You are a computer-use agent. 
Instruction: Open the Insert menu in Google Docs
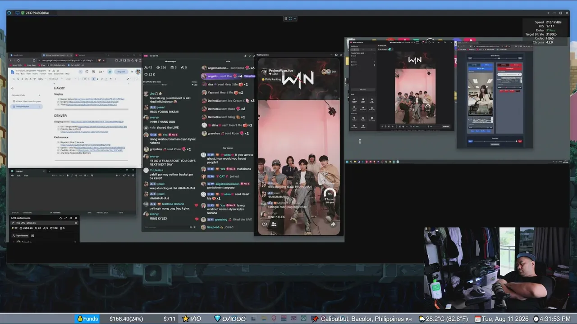35,74
